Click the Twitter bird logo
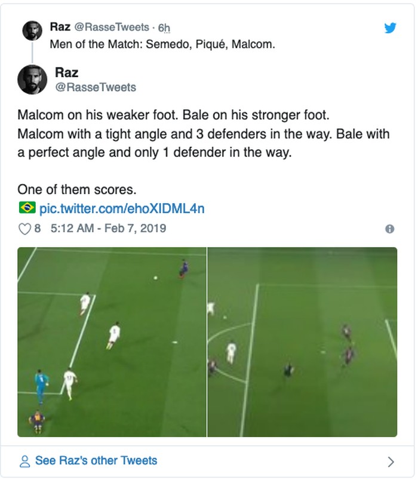Image resolution: width=418 pixels, height=486 pixels. (390, 27)
